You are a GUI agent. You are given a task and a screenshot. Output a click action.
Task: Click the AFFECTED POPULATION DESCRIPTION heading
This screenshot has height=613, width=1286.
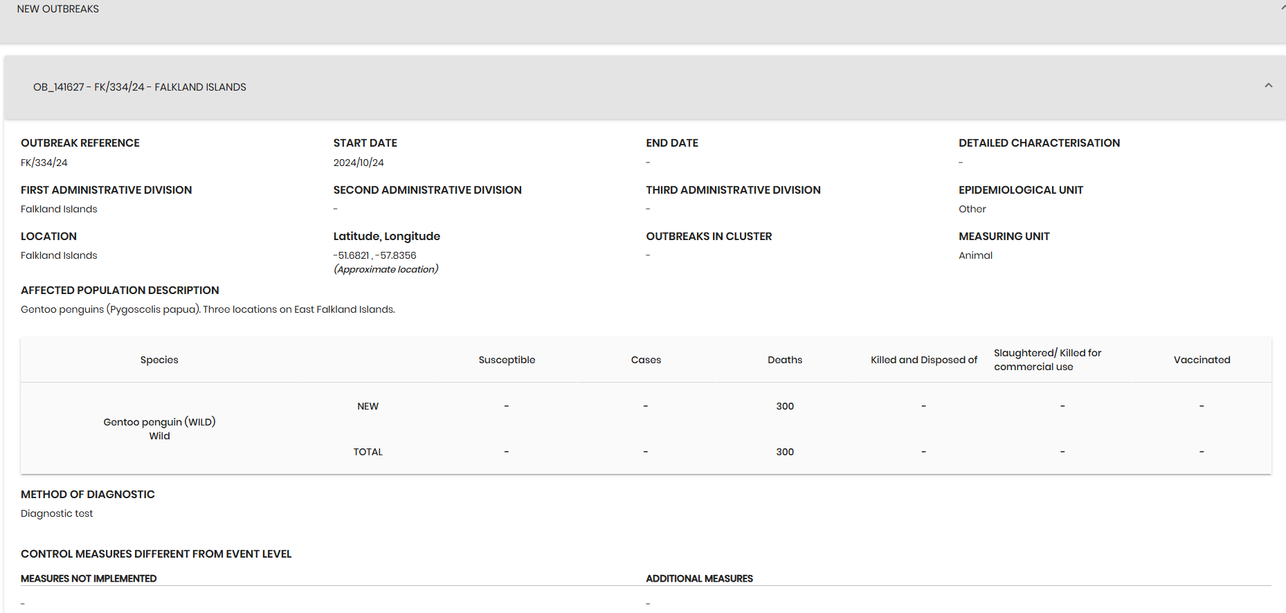(120, 291)
